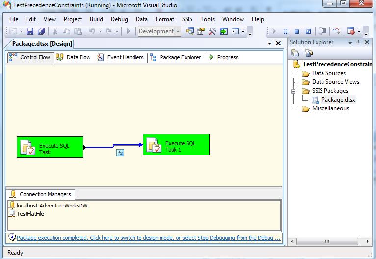Viewport: 376px width, 259px height.
Task: Open the document tab list dropdown arrow
Action: [269, 44]
